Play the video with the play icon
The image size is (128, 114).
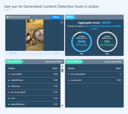(x=11, y=53)
